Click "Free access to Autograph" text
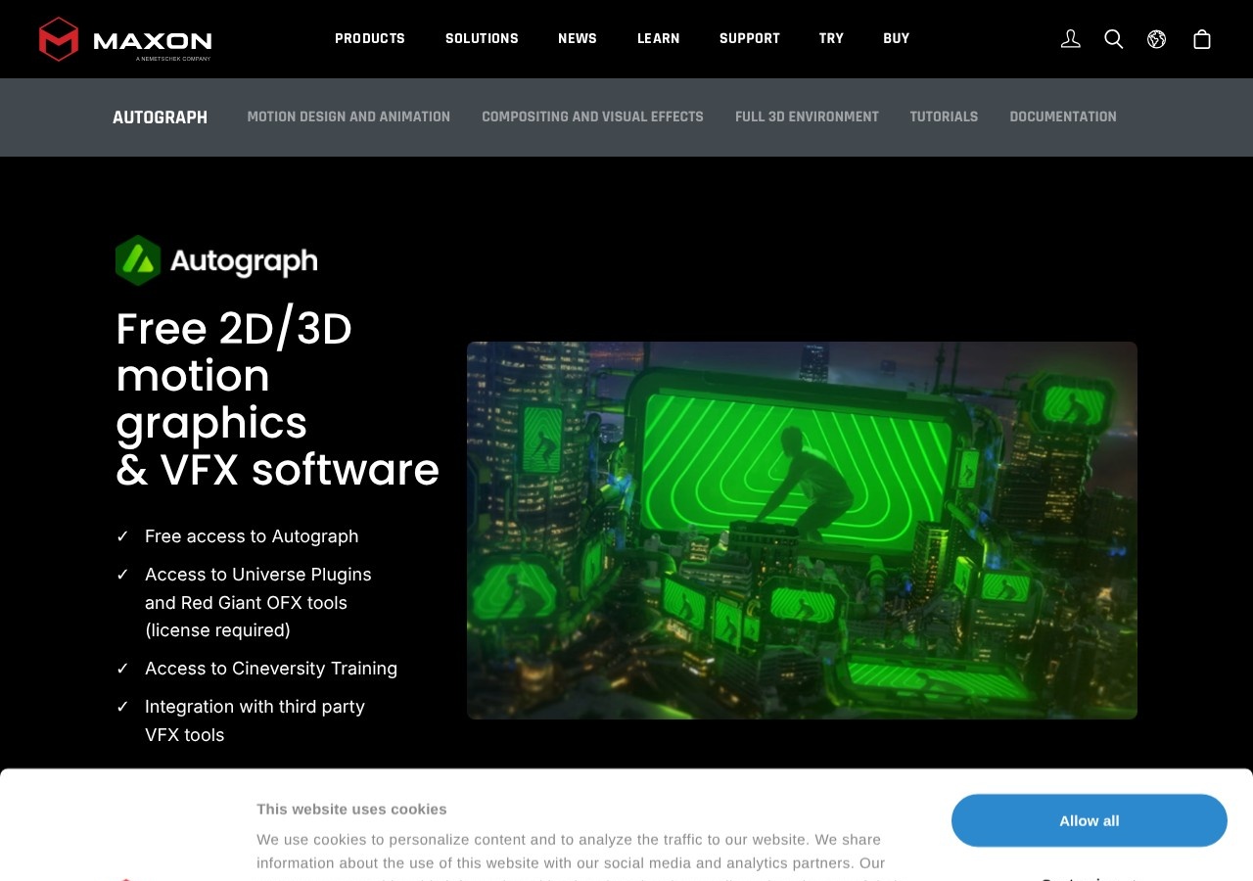The width and height of the screenshot is (1253, 881). [252, 536]
